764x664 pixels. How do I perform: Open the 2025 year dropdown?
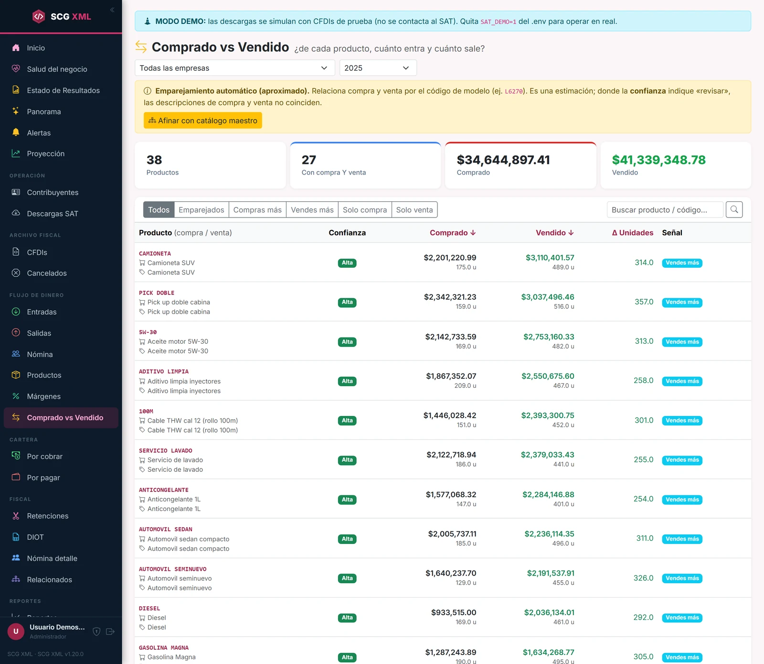(x=378, y=68)
